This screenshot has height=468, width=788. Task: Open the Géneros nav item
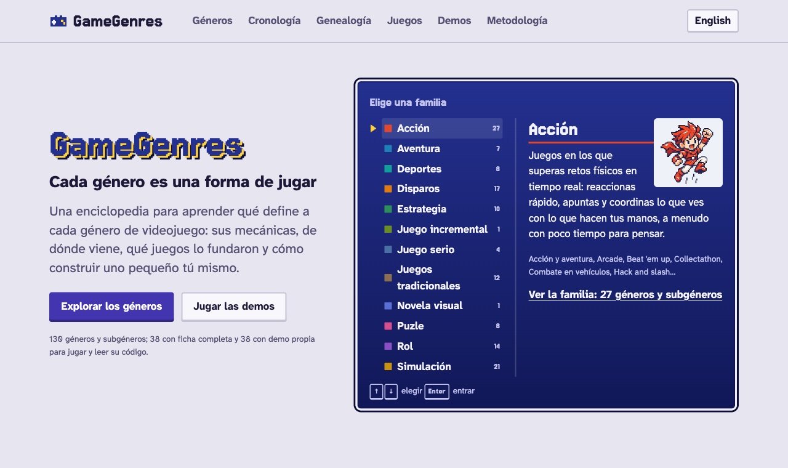click(212, 20)
